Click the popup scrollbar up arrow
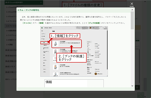 pyautogui.click(x=132, y=10)
